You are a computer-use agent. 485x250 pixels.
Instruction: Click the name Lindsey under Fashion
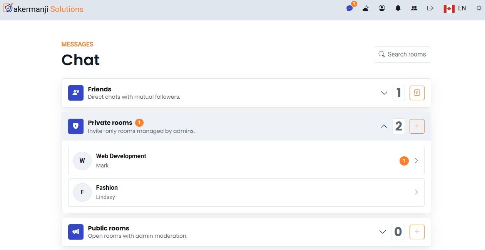(105, 197)
